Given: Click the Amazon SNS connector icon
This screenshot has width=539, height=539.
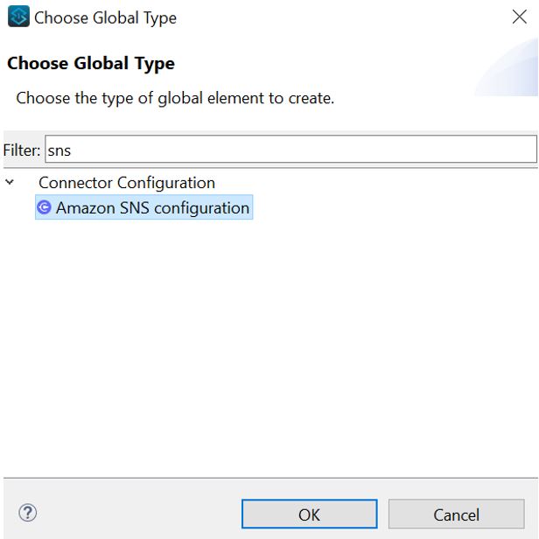Looking at the screenshot, I should (44, 208).
